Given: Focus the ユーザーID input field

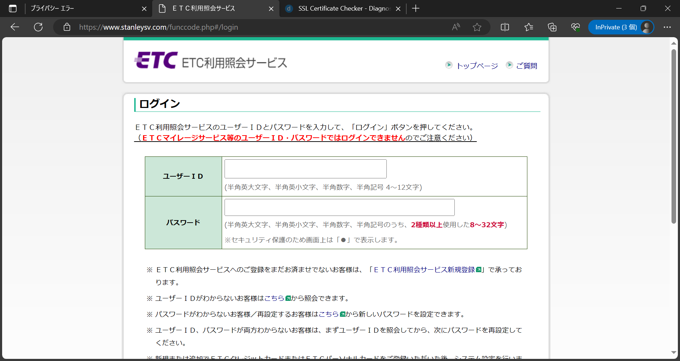Looking at the screenshot, I should (306, 169).
